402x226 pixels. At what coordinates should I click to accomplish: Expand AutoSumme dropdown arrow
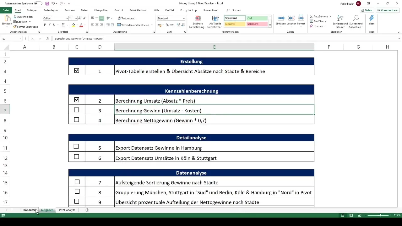tap(330, 16)
